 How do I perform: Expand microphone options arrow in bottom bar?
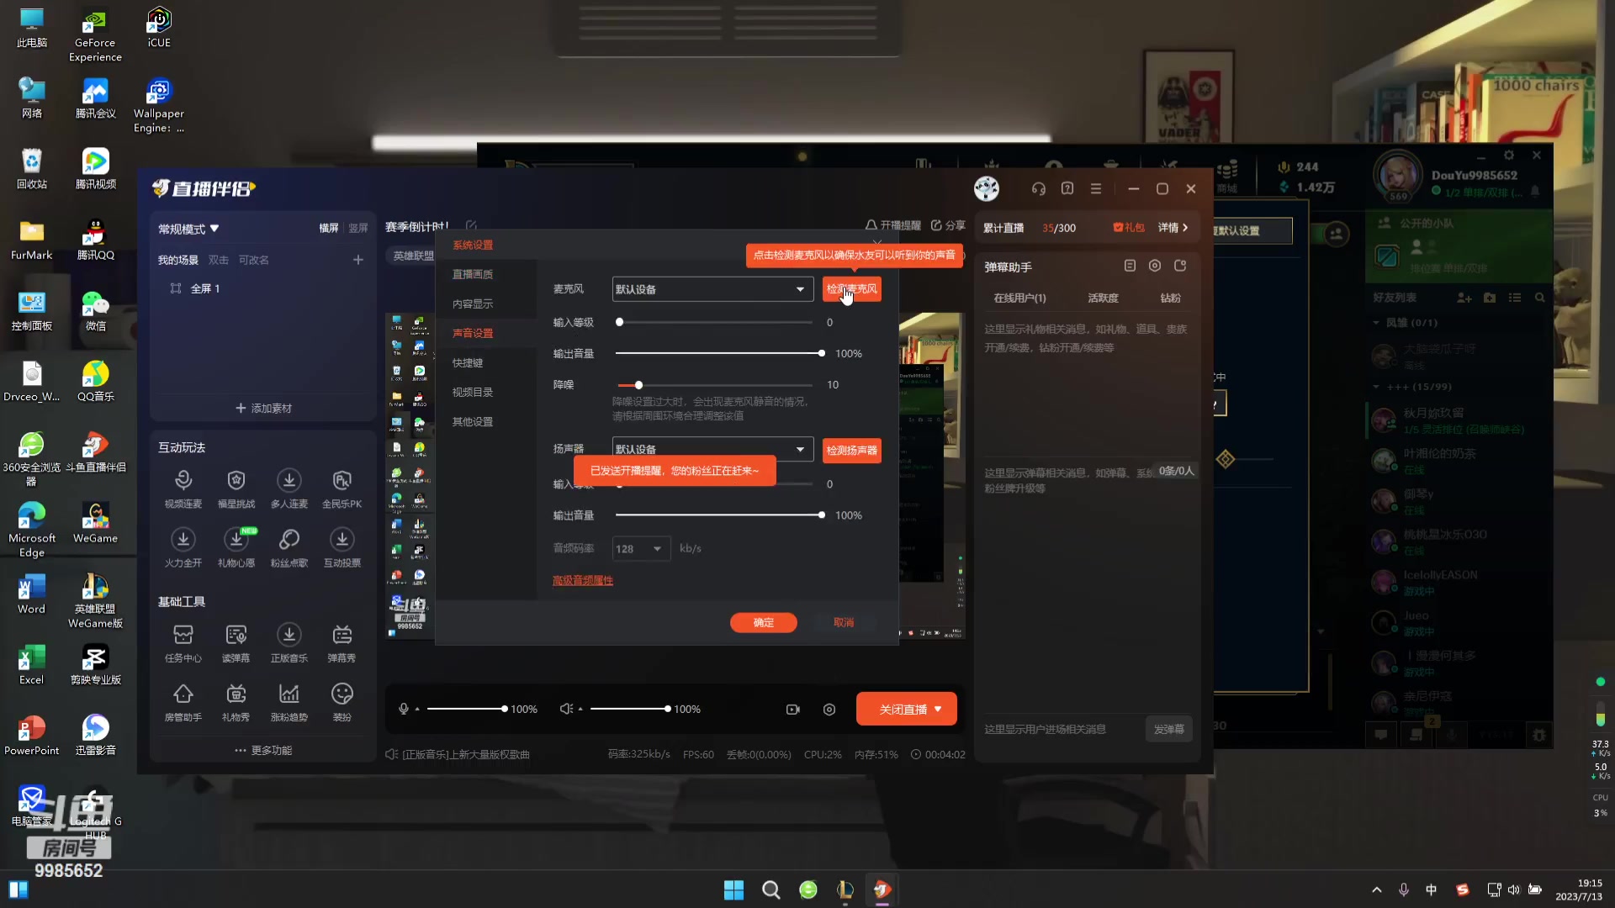417,710
